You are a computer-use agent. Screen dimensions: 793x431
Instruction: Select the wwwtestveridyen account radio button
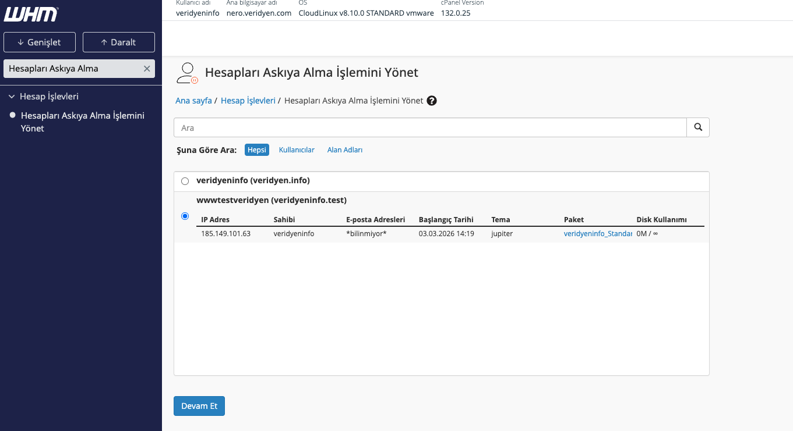185,216
